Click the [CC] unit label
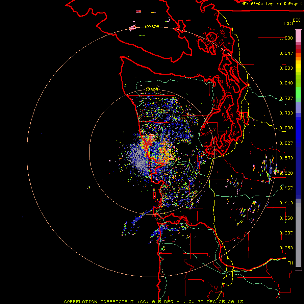304x304 pixels. click(288, 23)
